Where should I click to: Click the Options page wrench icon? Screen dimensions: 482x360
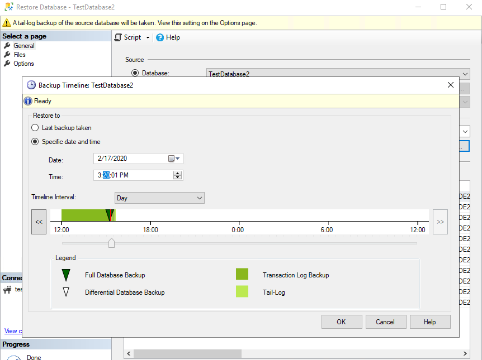(x=7, y=64)
